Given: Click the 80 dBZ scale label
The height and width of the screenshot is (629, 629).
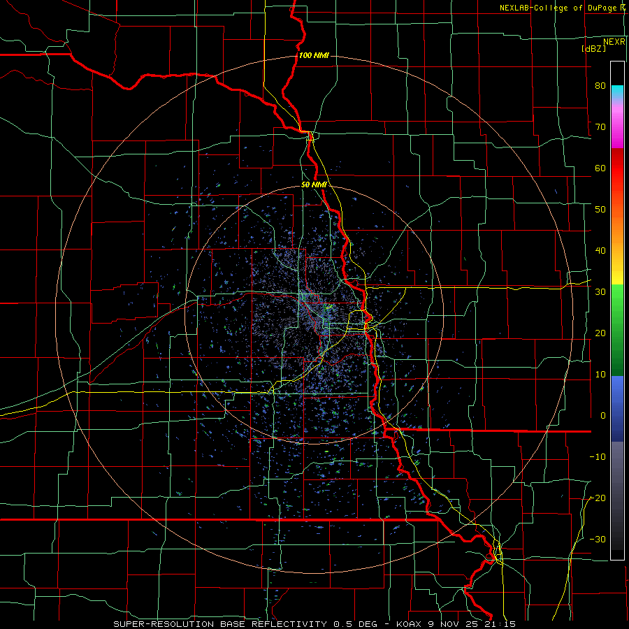Looking at the screenshot, I should 600,85.
